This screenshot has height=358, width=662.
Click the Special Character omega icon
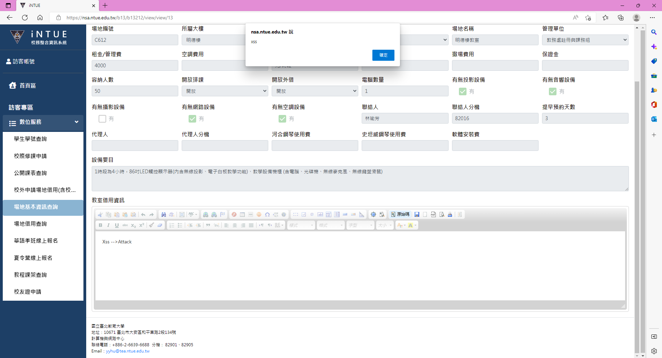point(267,214)
